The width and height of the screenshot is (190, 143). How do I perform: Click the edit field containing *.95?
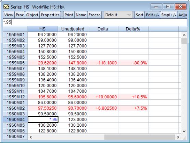pyautogui.click(x=95, y=22)
